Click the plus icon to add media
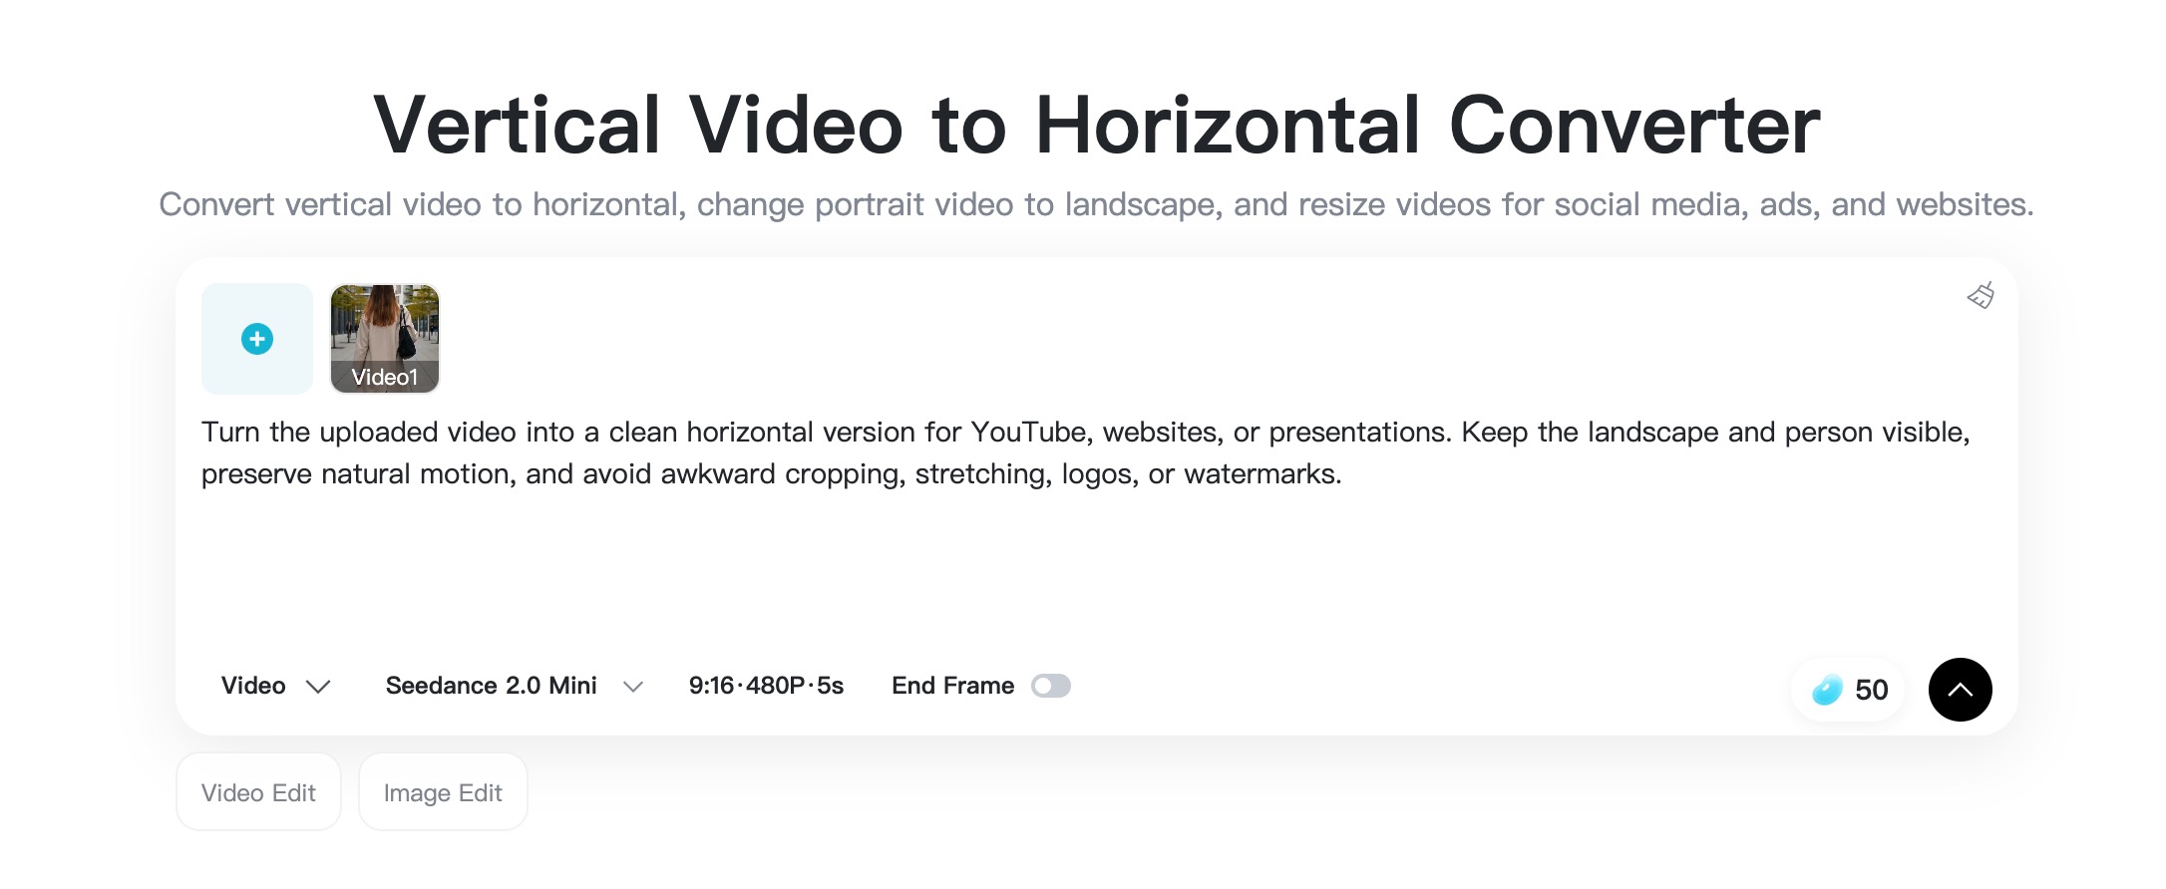 tap(257, 339)
